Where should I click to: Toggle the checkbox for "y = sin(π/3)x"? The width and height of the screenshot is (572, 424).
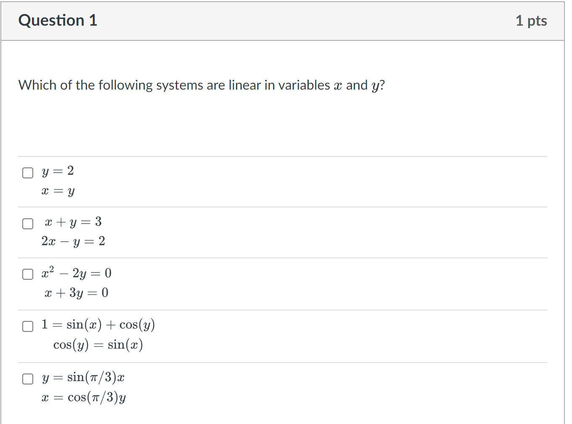tap(27, 379)
